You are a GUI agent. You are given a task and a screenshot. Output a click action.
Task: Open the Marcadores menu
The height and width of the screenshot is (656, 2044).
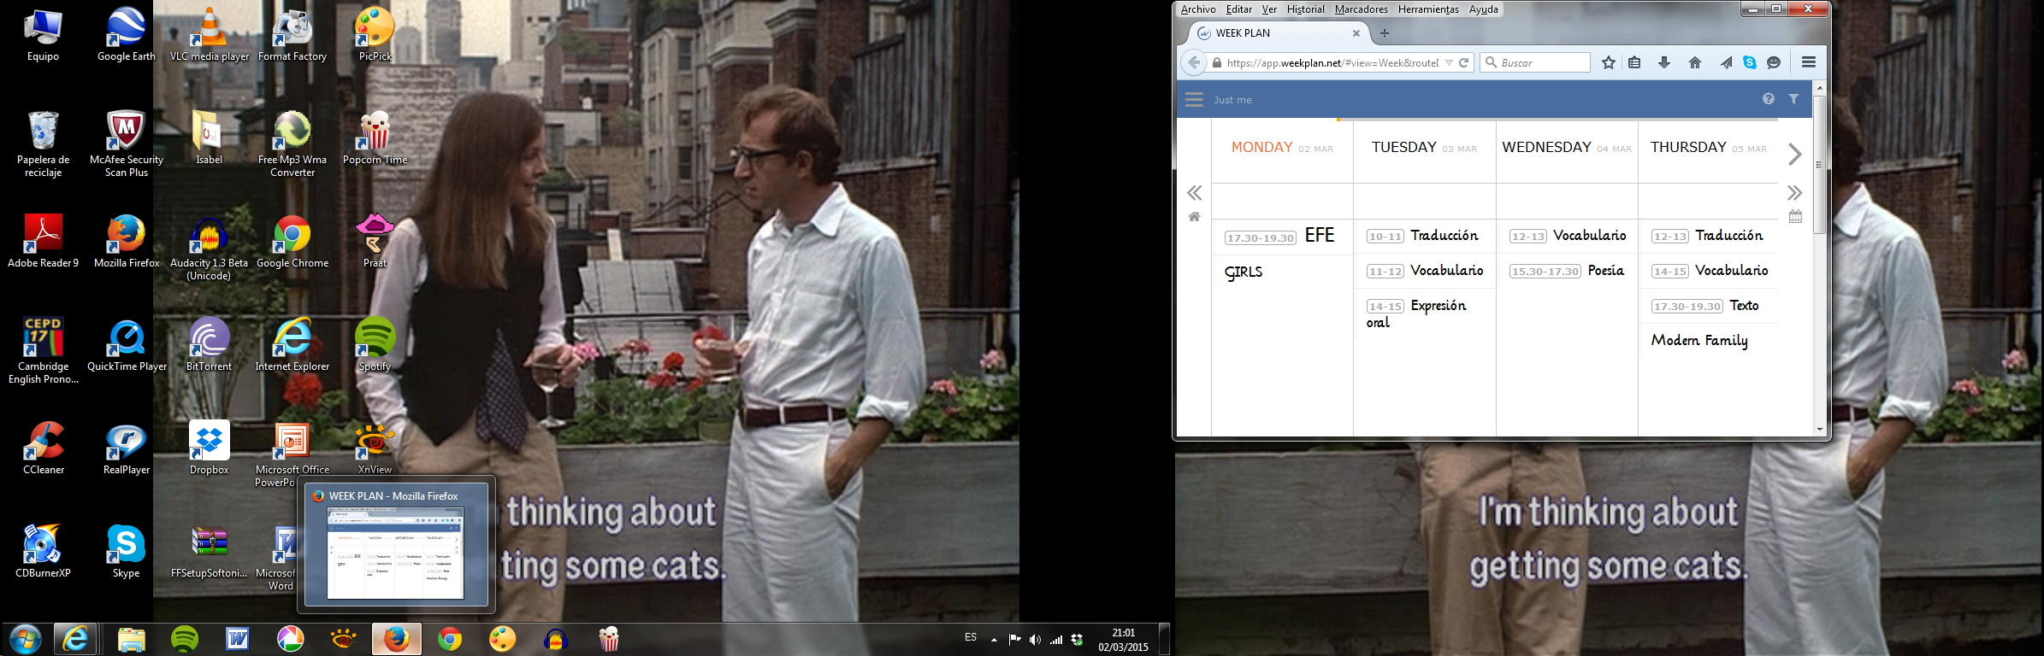pyautogui.click(x=1362, y=9)
